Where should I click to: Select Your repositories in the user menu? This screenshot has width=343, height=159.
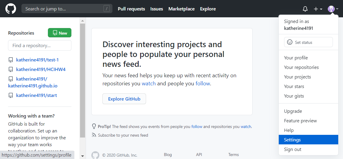click(308, 67)
